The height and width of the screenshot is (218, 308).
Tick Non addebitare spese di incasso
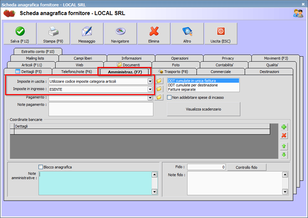[x=169, y=97]
